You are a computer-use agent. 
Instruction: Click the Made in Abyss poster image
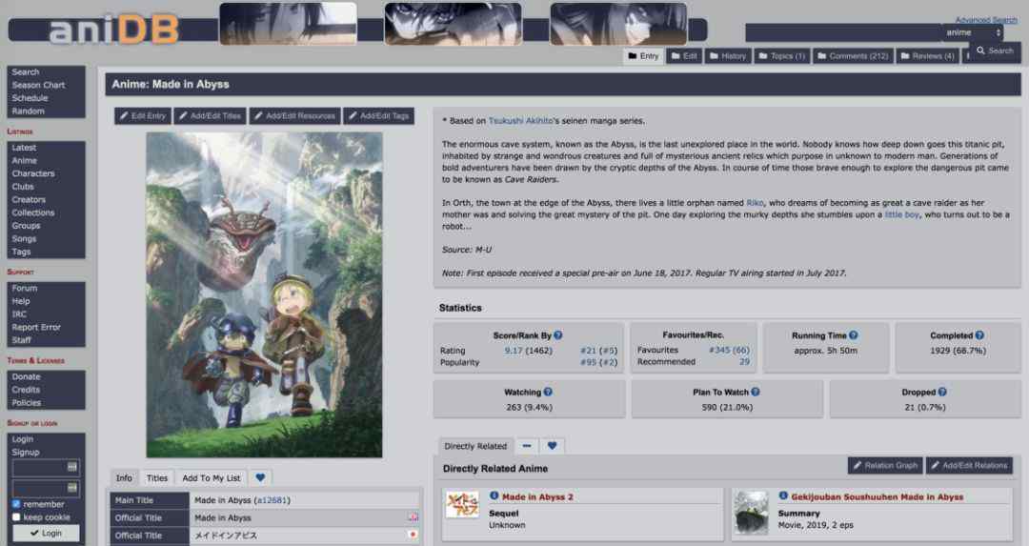[x=265, y=294]
